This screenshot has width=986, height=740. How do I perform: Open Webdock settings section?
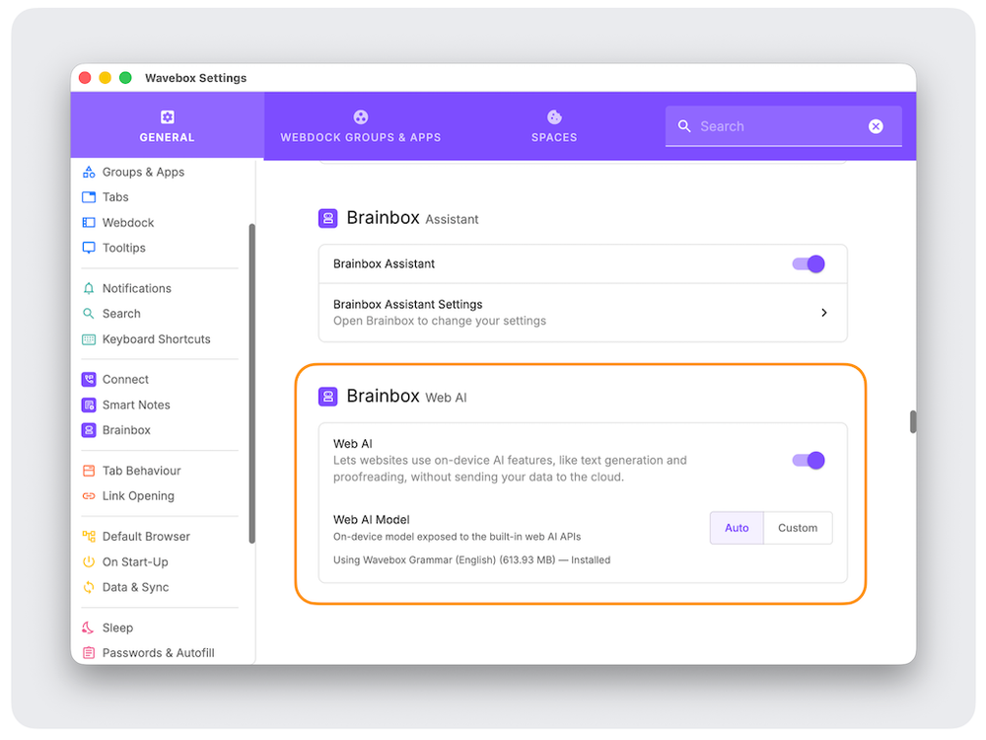click(x=128, y=223)
